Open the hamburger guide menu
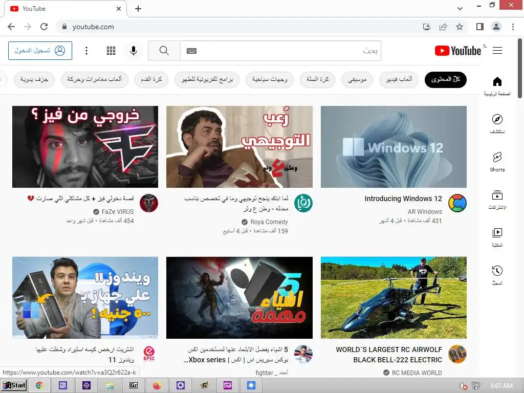This screenshot has height=393, width=524. click(497, 51)
